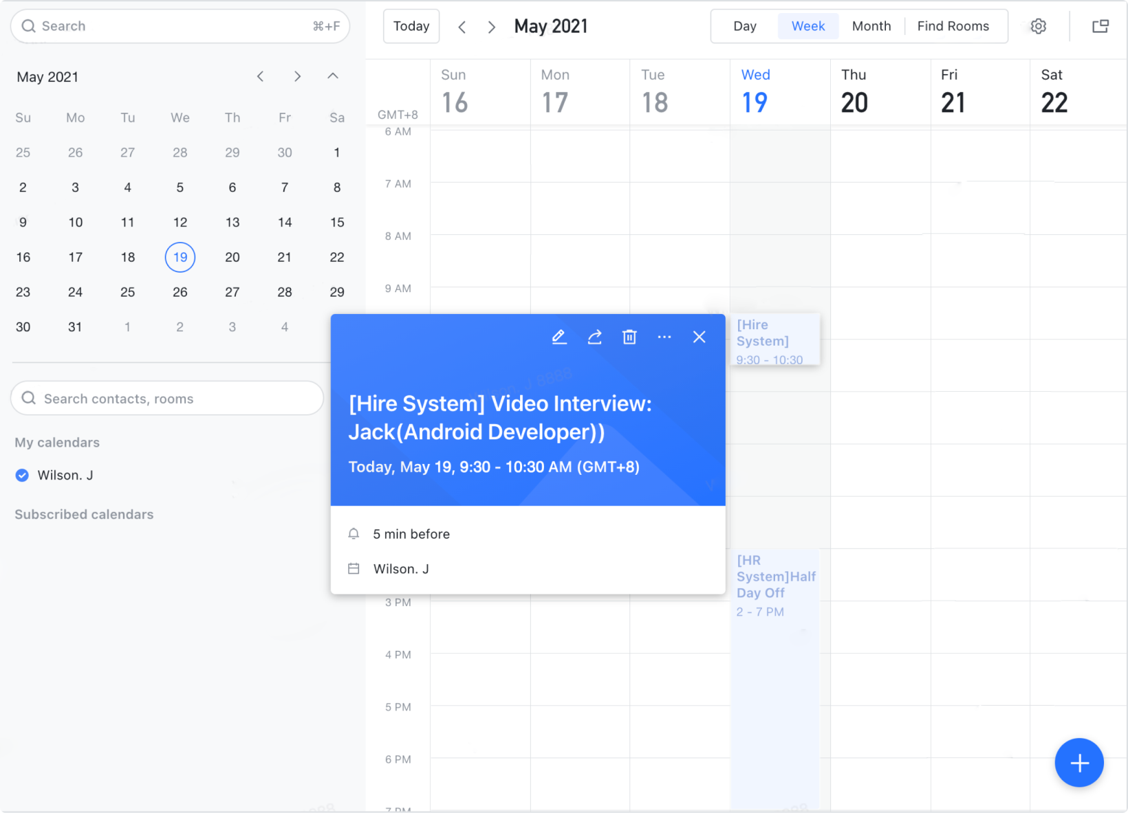Screen dimensions: 1128x813
Task: Delete the event with the trash icon
Action: click(629, 337)
